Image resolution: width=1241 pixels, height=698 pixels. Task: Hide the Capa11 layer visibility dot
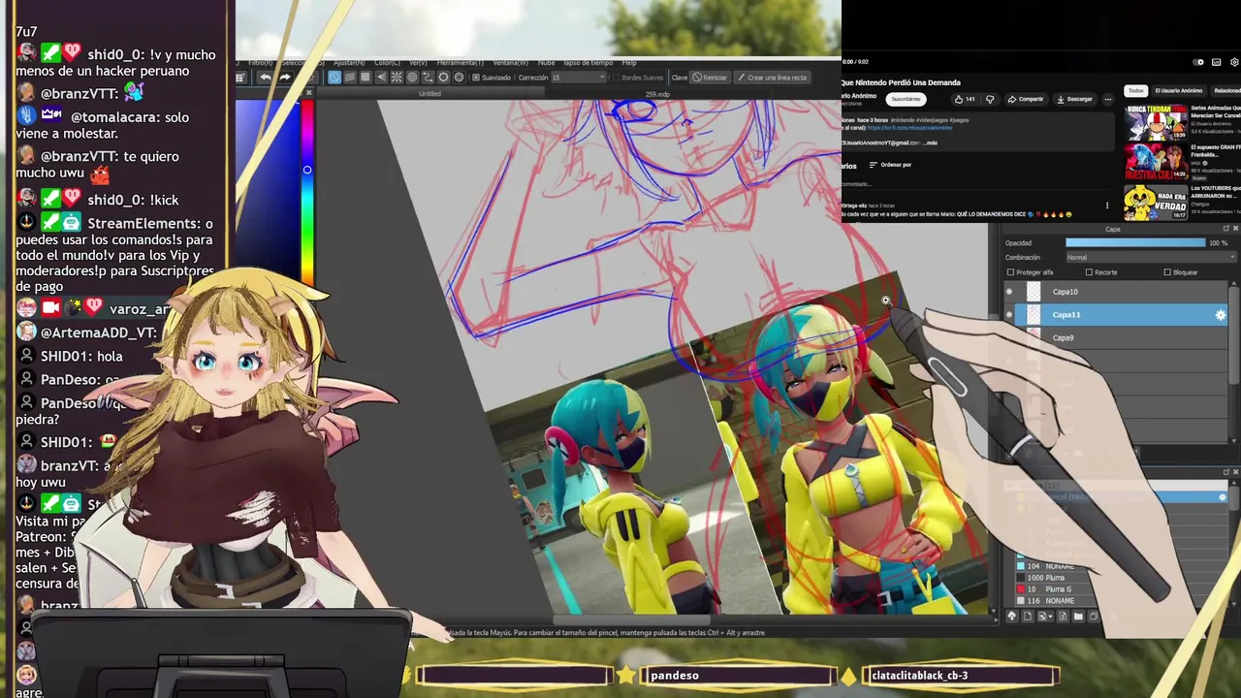pos(1009,314)
